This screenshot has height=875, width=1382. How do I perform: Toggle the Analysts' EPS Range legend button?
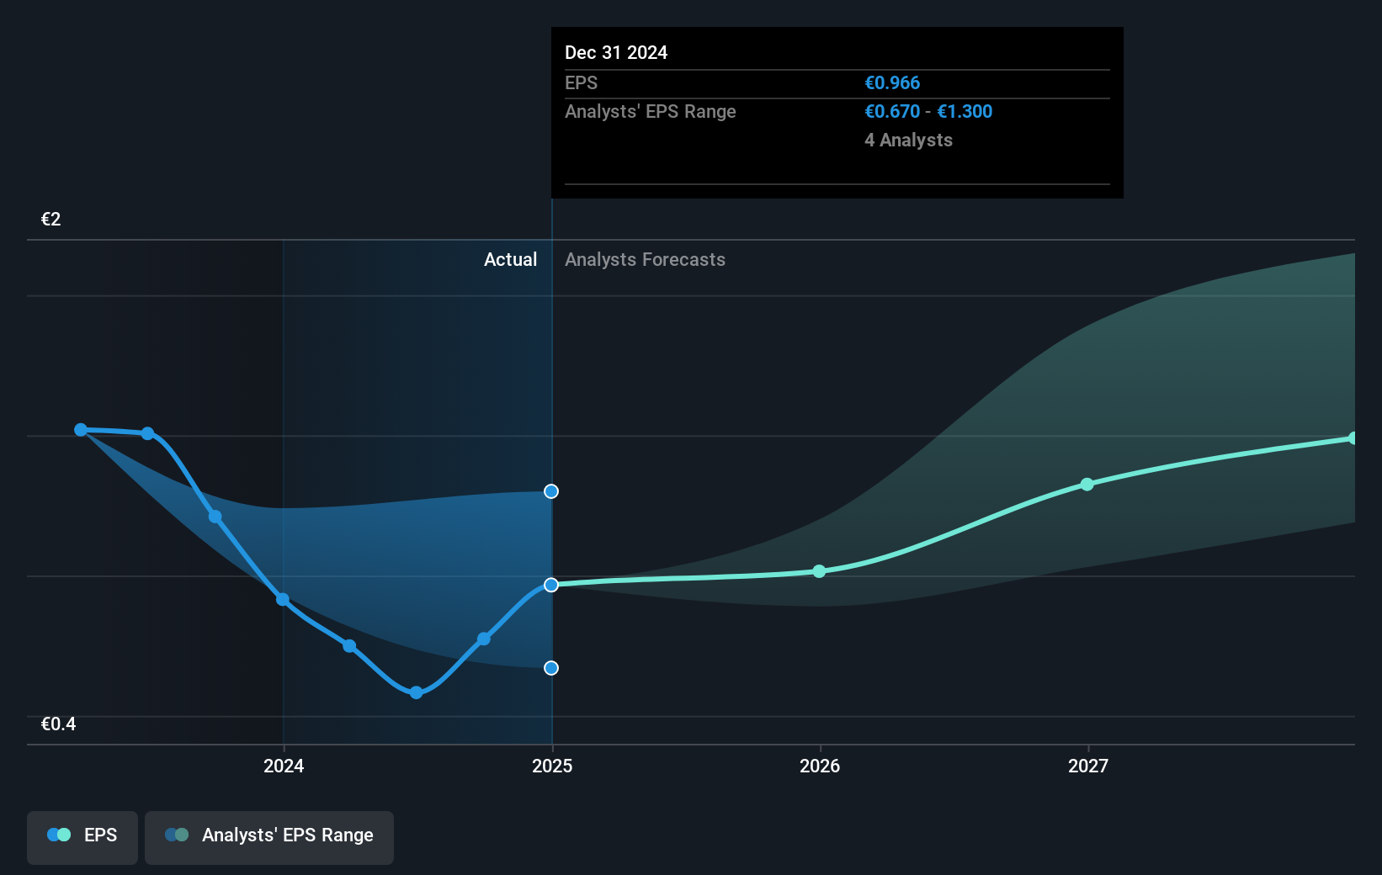269,837
